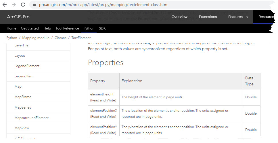Open the Overview tab
The height and width of the screenshot is (143, 278).
179,17
